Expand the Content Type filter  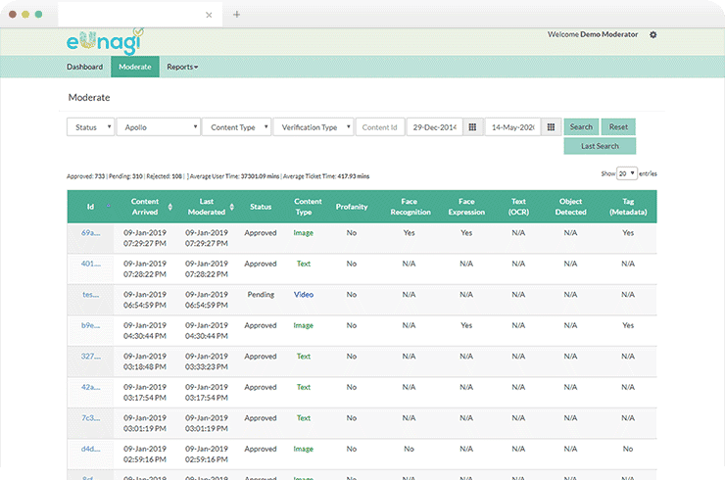point(236,127)
